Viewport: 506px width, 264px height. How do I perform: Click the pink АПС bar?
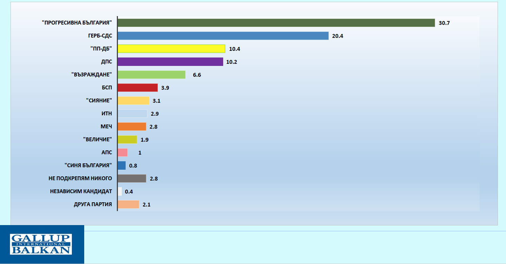pyautogui.click(x=122, y=153)
